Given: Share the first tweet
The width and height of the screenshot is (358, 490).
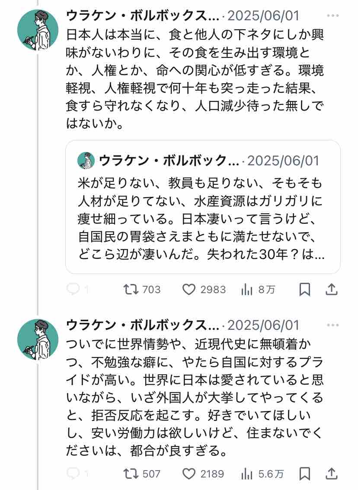Looking at the screenshot, I should point(331,290).
